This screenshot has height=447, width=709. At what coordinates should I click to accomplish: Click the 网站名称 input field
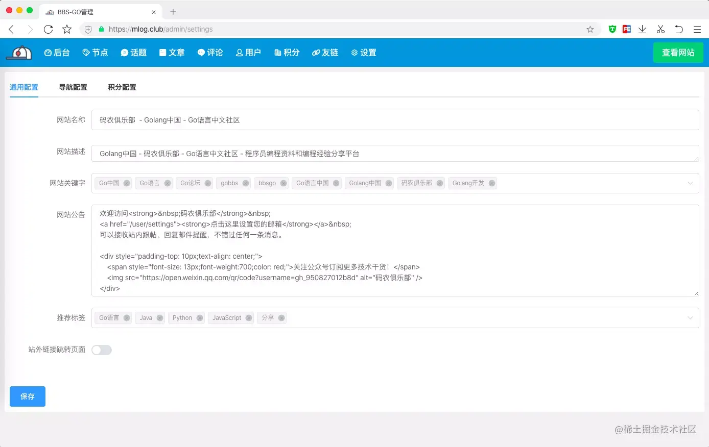pyautogui.click(x=395, y=120)
